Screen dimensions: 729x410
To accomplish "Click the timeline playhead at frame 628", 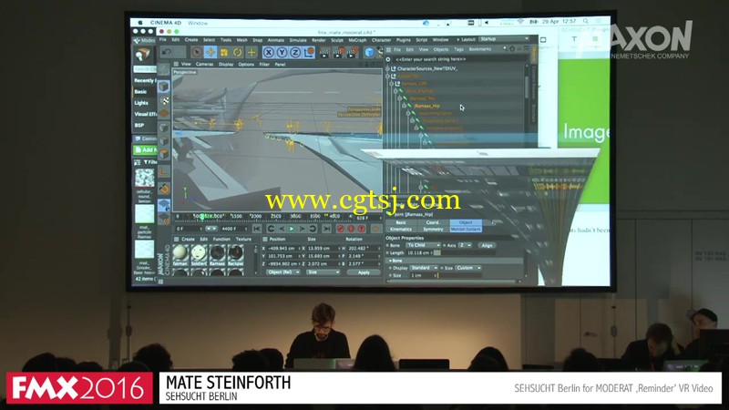I will tap(202, 217).
